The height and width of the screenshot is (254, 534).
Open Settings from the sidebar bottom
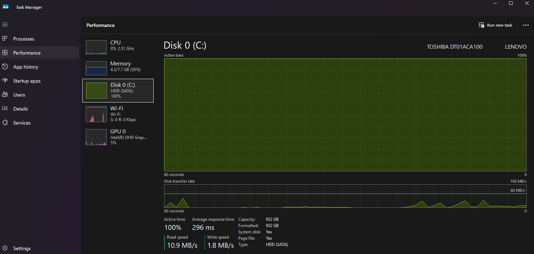40,248
